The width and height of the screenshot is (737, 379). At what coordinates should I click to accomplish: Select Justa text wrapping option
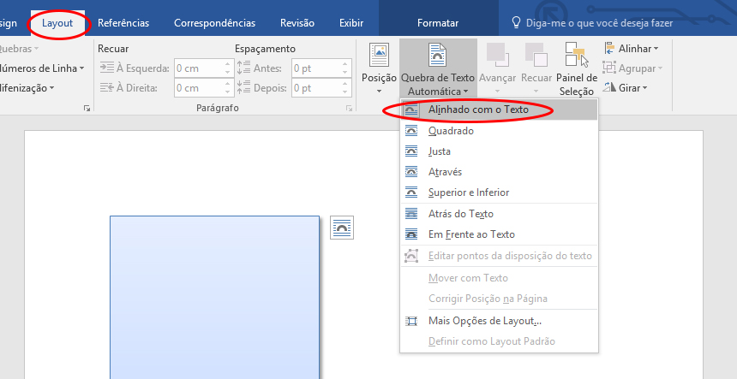point(499,151)
